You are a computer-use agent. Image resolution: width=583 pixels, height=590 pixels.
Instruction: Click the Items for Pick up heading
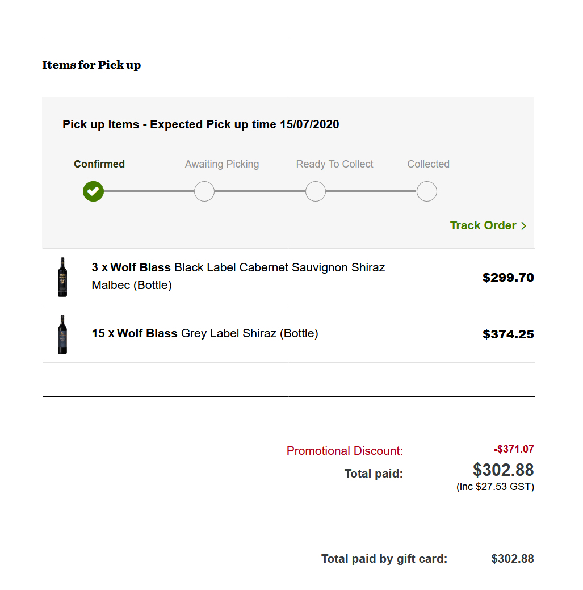coord(91,65)
